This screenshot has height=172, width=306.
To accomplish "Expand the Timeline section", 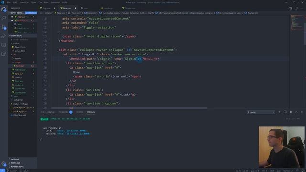I will pos(22,163).
